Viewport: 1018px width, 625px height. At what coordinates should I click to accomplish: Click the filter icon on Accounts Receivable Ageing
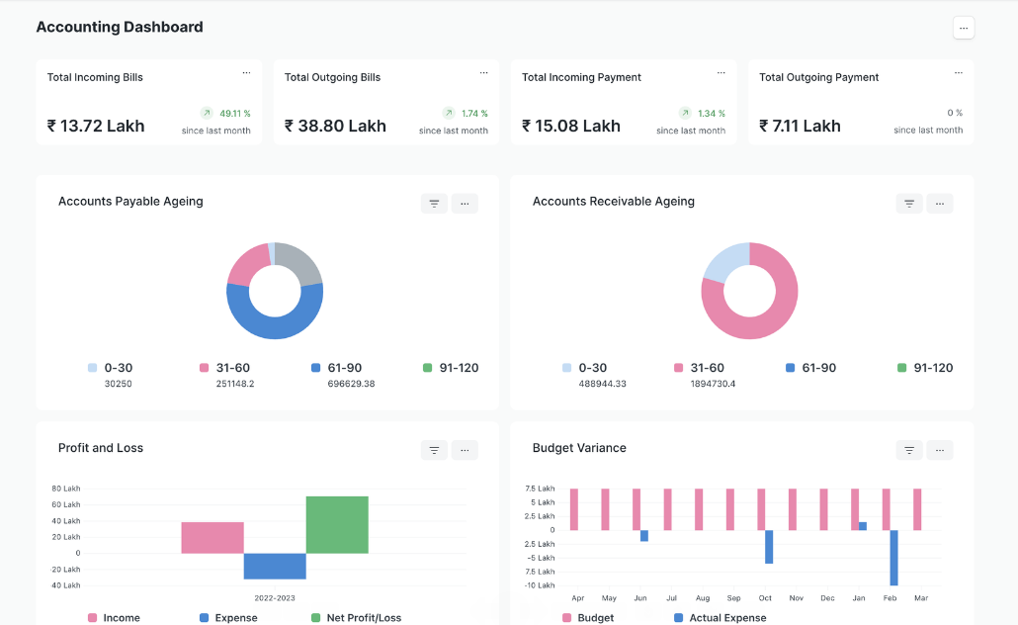click(x=909, y=204)
